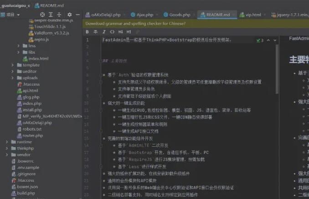This screenshot has height=199, width=309.
Task: Toggle fold marker at line 6
Action: tap(101, 75)
